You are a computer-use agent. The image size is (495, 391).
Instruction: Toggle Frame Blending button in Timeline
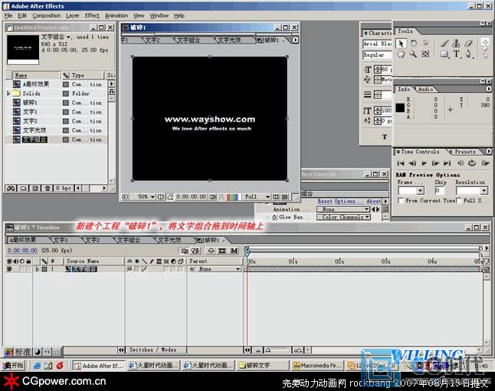[222, 251]
